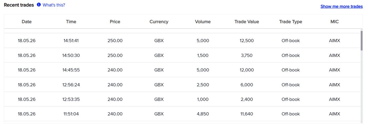Click the Volume column header
Screen dimensions: 367x125
pyautogui.click(x=203, y=22)
